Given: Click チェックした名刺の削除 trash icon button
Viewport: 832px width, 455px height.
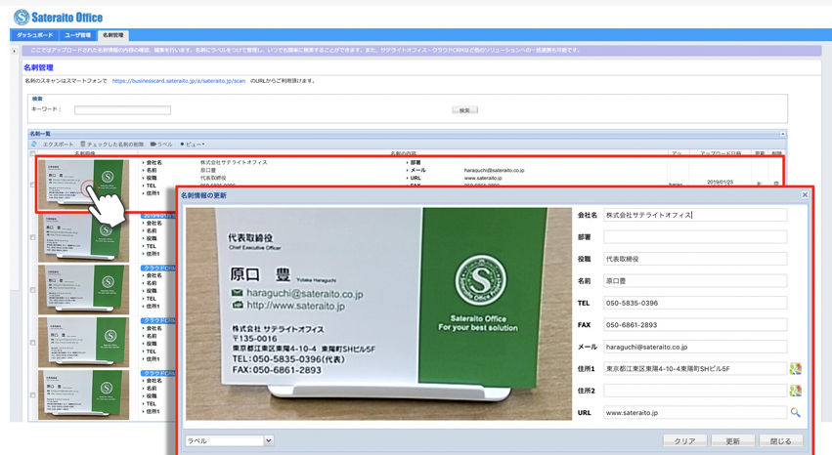Looking at the screenshot, I should pos(112,145).
